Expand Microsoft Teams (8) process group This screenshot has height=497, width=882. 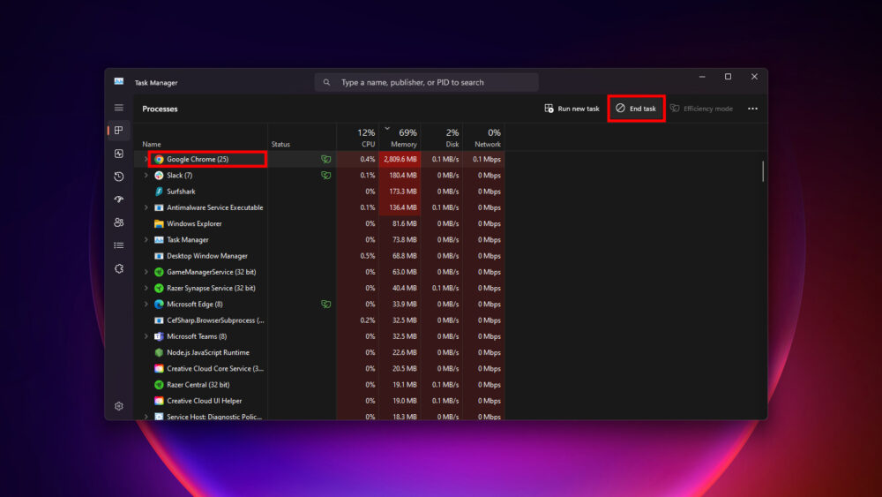(x=146, y=336)
